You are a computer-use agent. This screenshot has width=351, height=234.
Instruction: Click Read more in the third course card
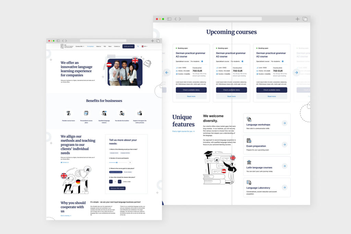(272, 96)
